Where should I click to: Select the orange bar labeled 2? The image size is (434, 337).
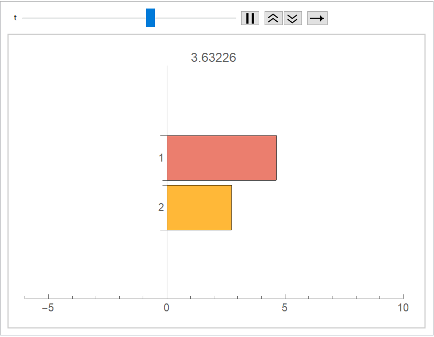199,207
